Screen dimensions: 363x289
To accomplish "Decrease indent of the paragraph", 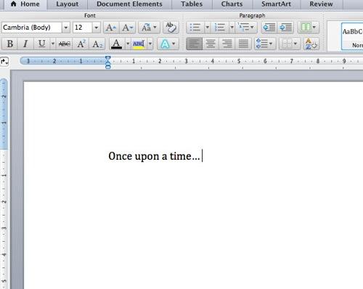I will tap(269, 28).
